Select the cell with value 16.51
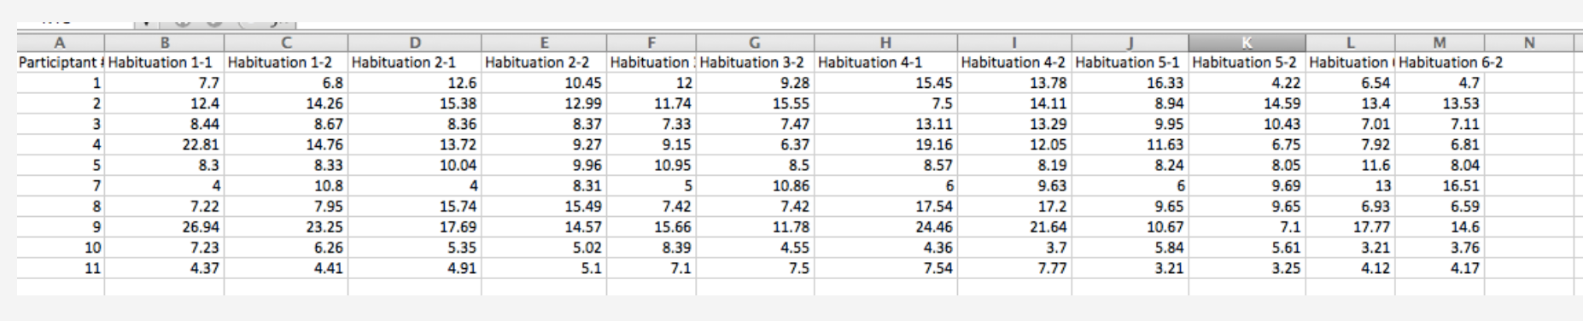This screenshot has width=1583, height=321. click(1440, 186)
